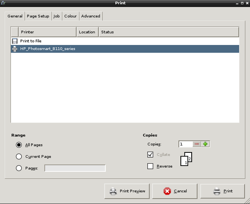
Task: Increase copies with the green plus button
Action: coord(205,144)
